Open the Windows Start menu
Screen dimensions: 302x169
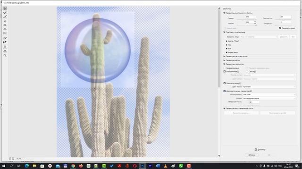pyautogui.click(x=4, y=166)
